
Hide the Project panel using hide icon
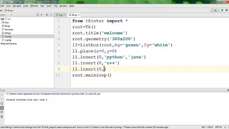tap(52, 15)
